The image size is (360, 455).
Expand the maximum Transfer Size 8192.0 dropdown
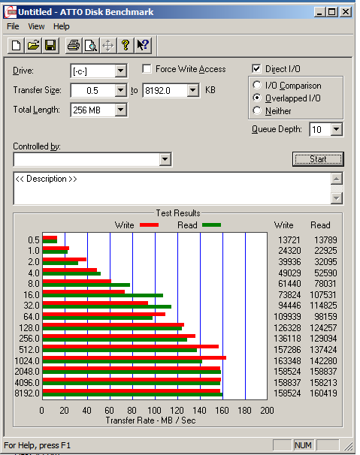click(192, 90)
